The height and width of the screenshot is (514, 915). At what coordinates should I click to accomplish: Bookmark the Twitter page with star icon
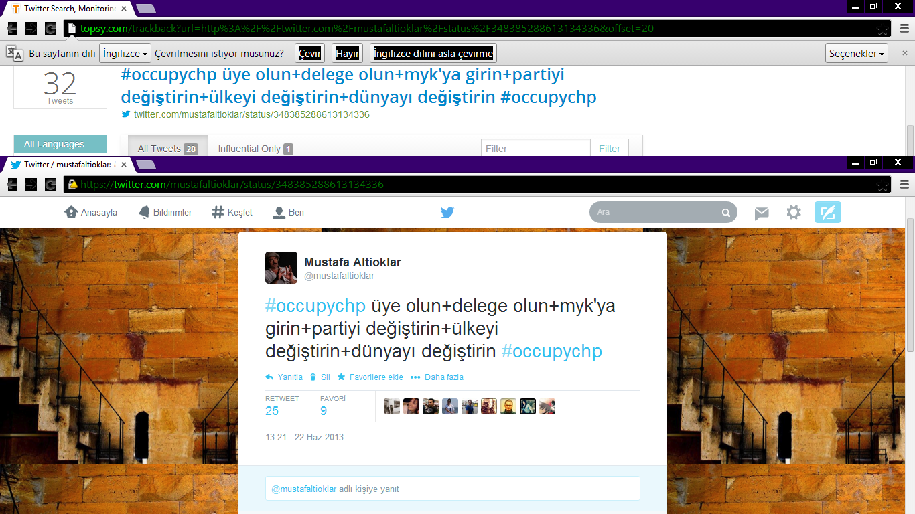pyautogui.click(x=884, y=185)
